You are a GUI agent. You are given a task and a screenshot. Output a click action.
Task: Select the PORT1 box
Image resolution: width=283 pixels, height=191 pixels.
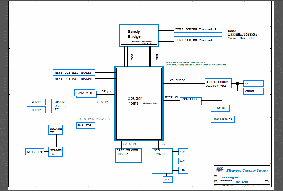(x=36, y=102)
